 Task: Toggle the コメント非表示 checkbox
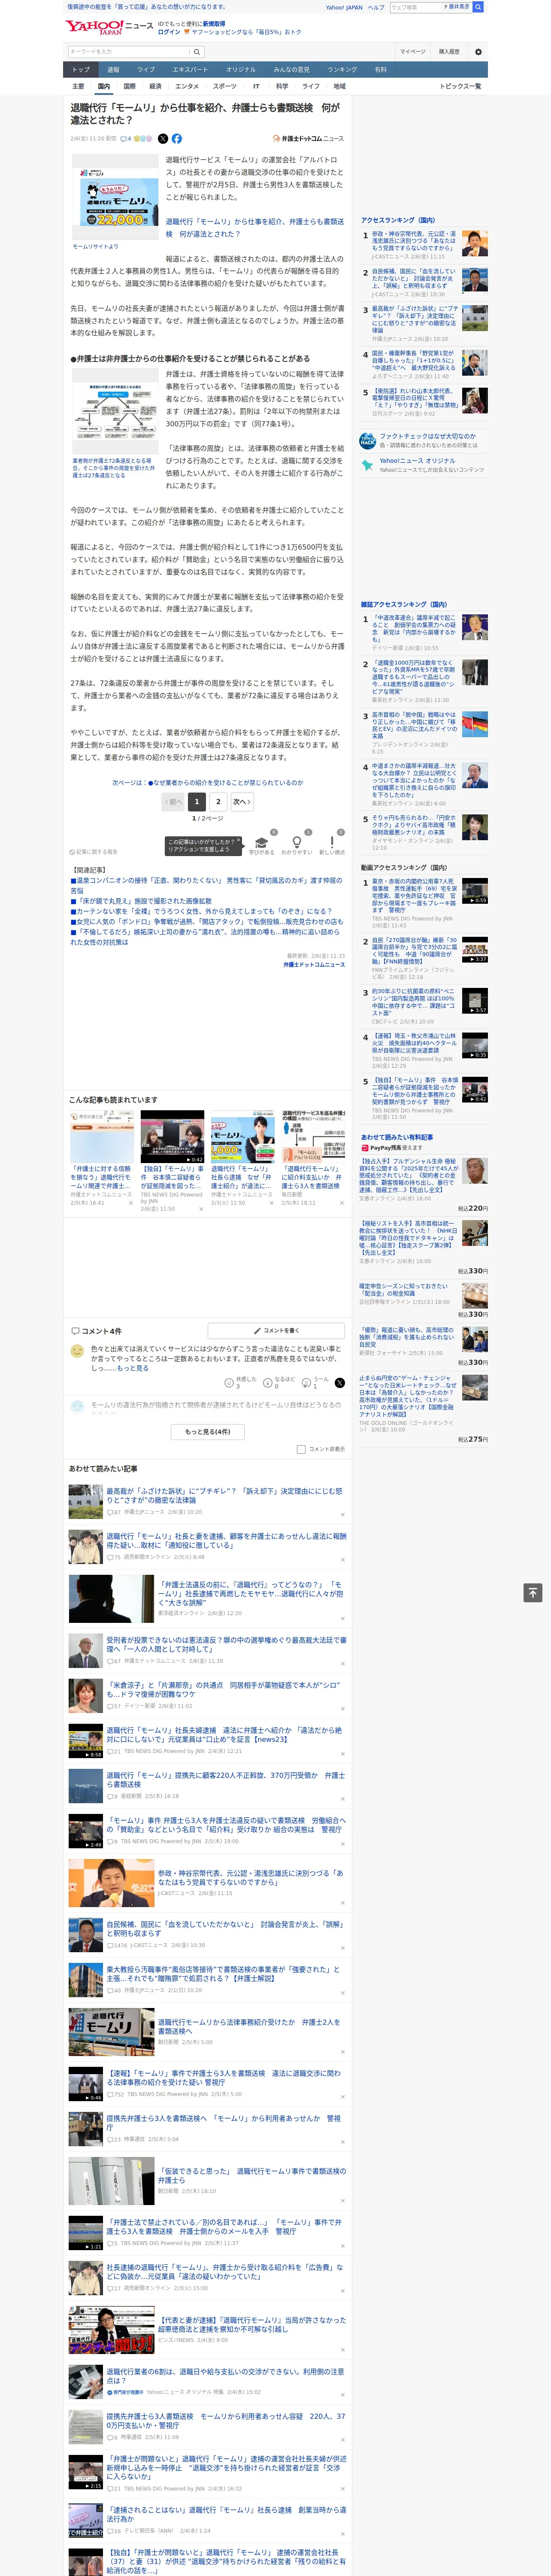(301, 1449)
